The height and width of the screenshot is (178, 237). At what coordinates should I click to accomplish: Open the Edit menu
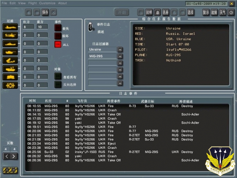point(12,3)
